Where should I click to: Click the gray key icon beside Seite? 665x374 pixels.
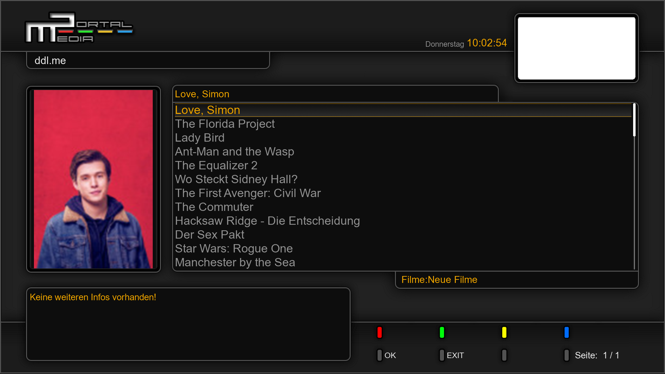tap(567, 355)
